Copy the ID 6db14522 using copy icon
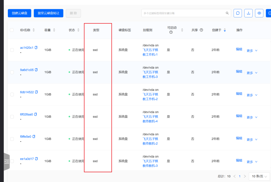This screenshot has width=271, height=182. (x=37, y=92)
